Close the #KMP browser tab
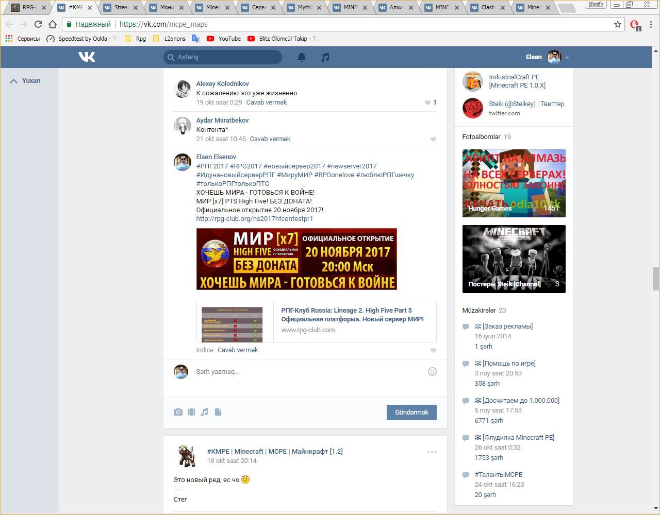Screen dimensions: 660x515 (90, 8)
